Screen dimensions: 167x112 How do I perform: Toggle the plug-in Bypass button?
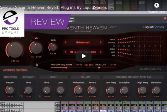coord(72,18)
